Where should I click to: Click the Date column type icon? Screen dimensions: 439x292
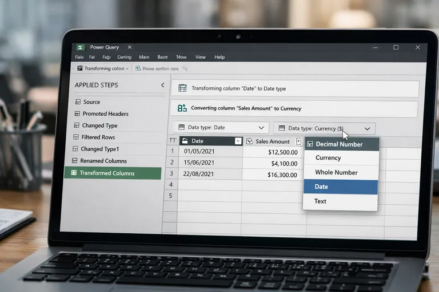(x=185, y=141)
